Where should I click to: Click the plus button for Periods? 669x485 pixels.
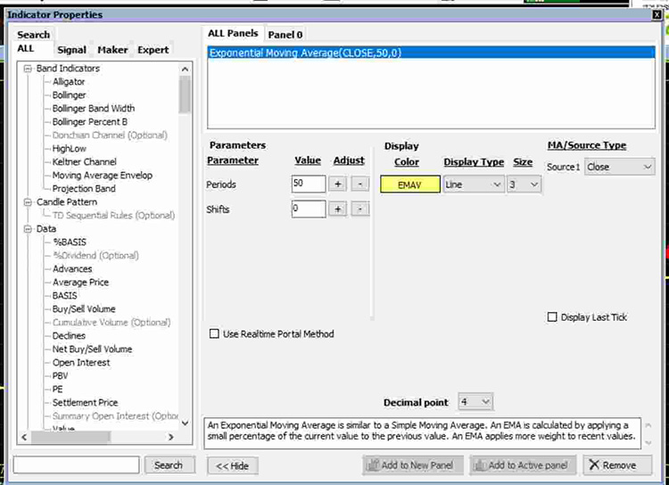point(338,184)
